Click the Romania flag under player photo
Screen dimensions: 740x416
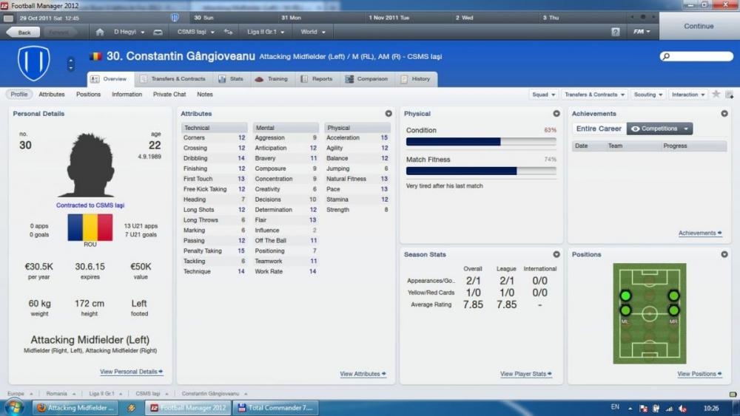(90, 227)
